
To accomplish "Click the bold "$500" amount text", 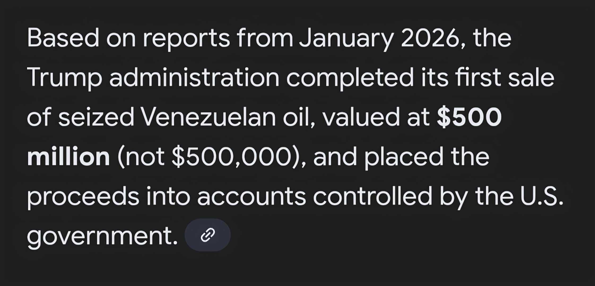I will (x=469, y=117).
